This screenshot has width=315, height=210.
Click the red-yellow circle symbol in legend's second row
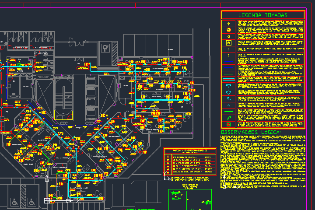point(228,30)
